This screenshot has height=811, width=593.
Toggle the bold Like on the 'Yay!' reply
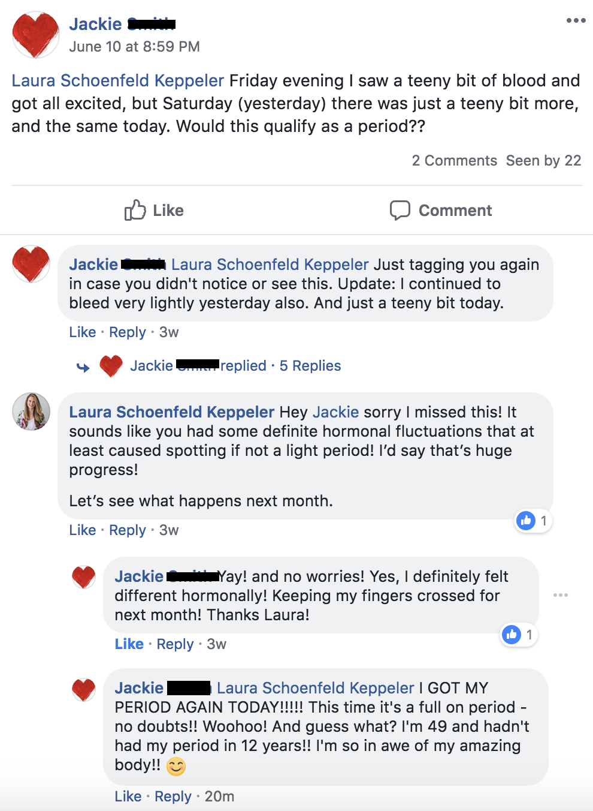click(x=129, y=644)
